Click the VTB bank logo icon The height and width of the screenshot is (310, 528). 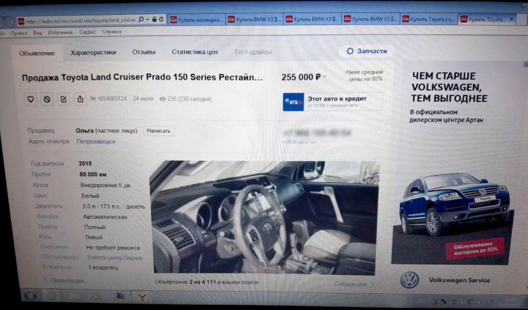(294, 102)
